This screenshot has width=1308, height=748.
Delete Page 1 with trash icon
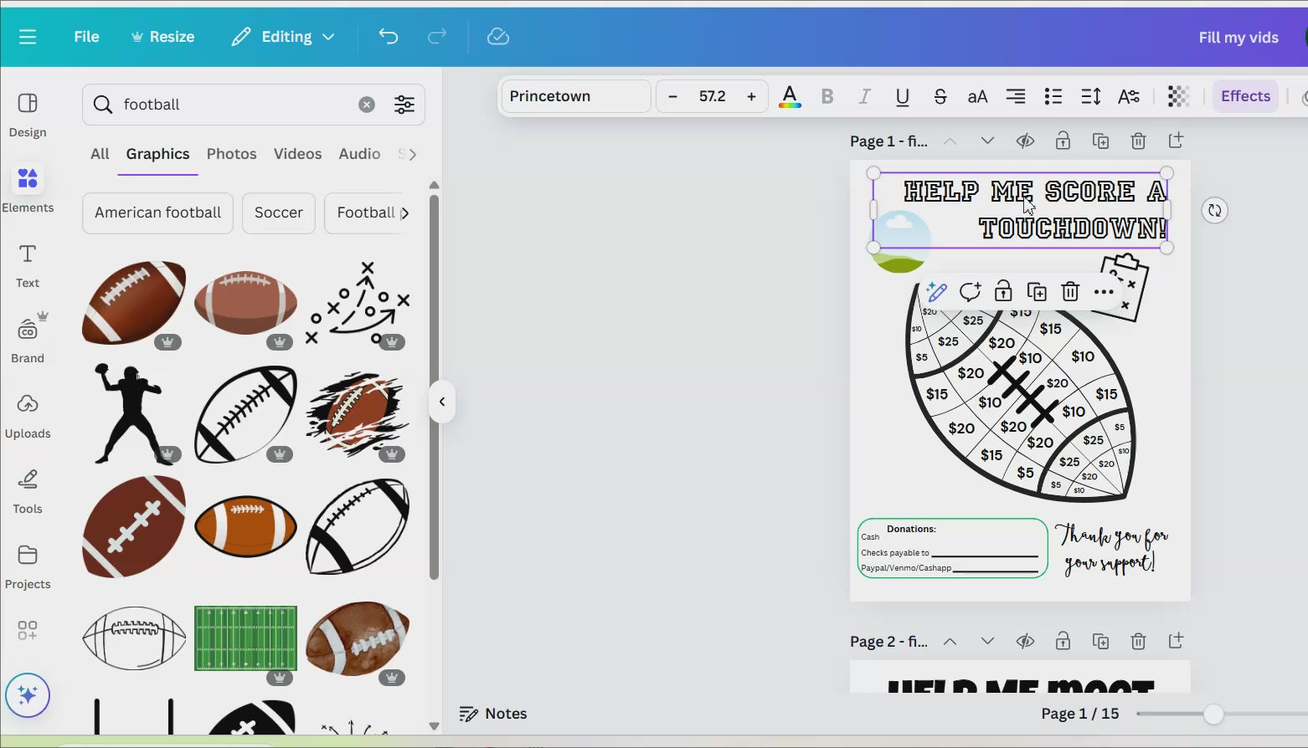(1138, 141)
